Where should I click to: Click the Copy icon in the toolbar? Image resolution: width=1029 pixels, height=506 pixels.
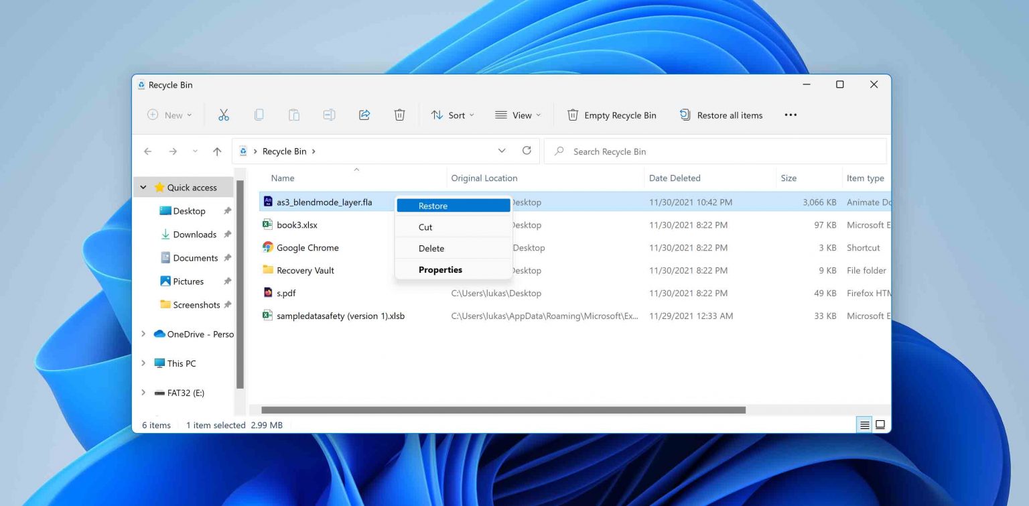[259, 115]
